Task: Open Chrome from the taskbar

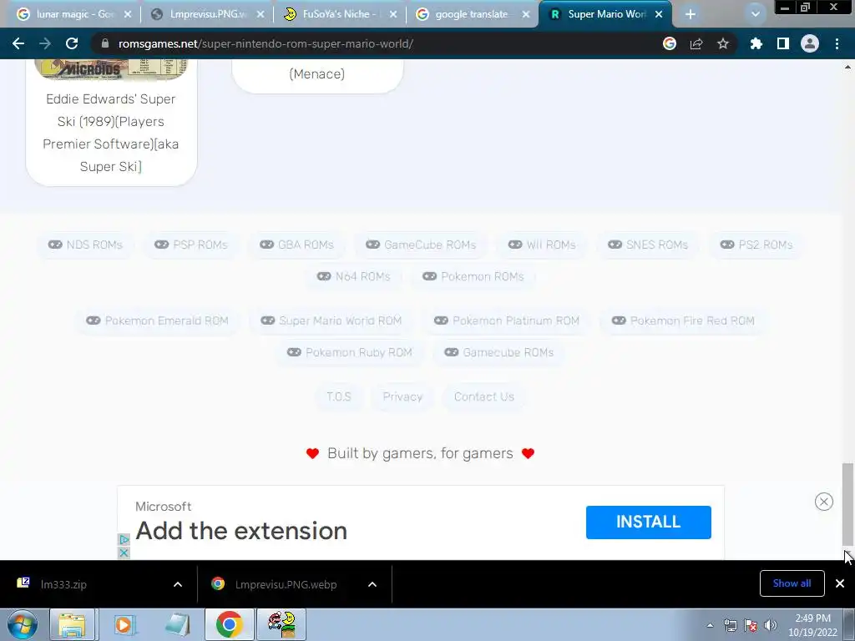Action: pos(229,624)
